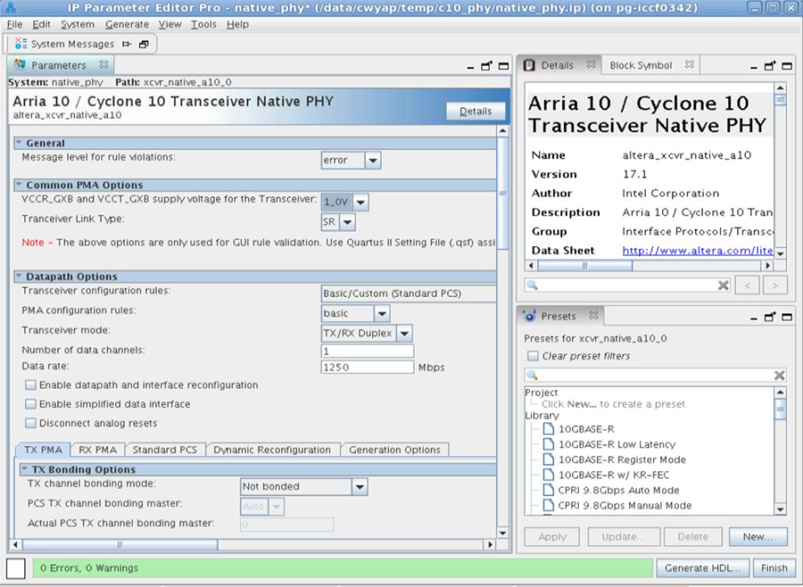This screenshot has height=587, width=803.
Task: Click the Data rate input field
Action: [x=367, y=368]
